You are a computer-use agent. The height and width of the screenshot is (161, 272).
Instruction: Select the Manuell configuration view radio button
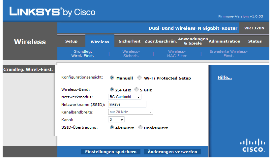pyautogui.click(x=112, y=78)
